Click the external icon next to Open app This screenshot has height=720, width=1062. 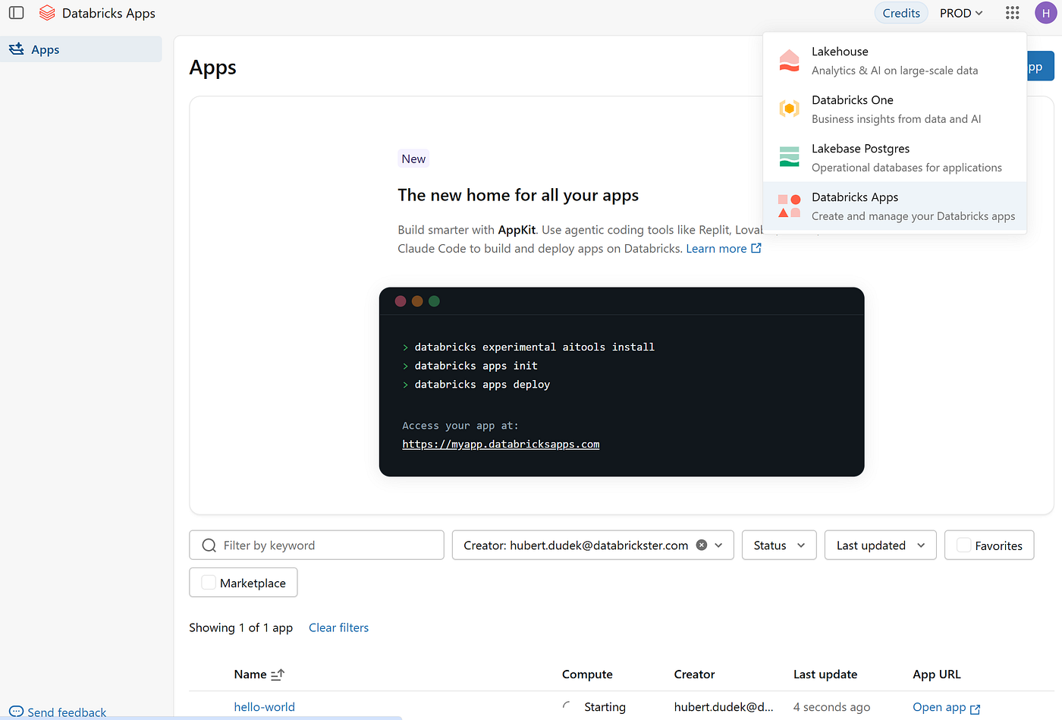[x=975, y=709]
